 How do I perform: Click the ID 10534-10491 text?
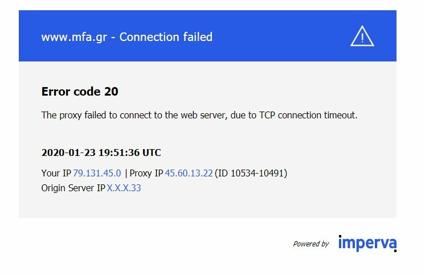point(251,173)
